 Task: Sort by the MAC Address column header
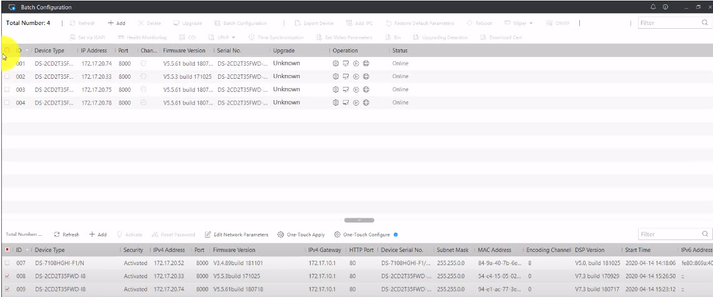(x=495, y=250)
